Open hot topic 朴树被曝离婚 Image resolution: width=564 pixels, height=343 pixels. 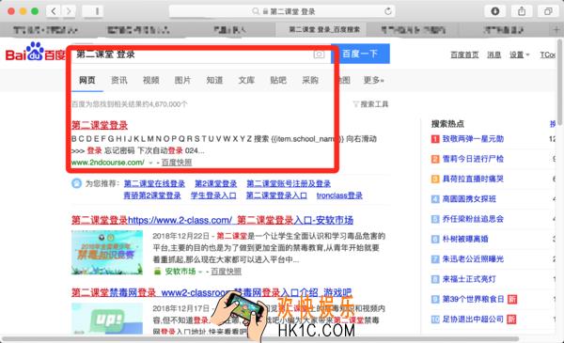pyautogui.click(x=465, y=239)
